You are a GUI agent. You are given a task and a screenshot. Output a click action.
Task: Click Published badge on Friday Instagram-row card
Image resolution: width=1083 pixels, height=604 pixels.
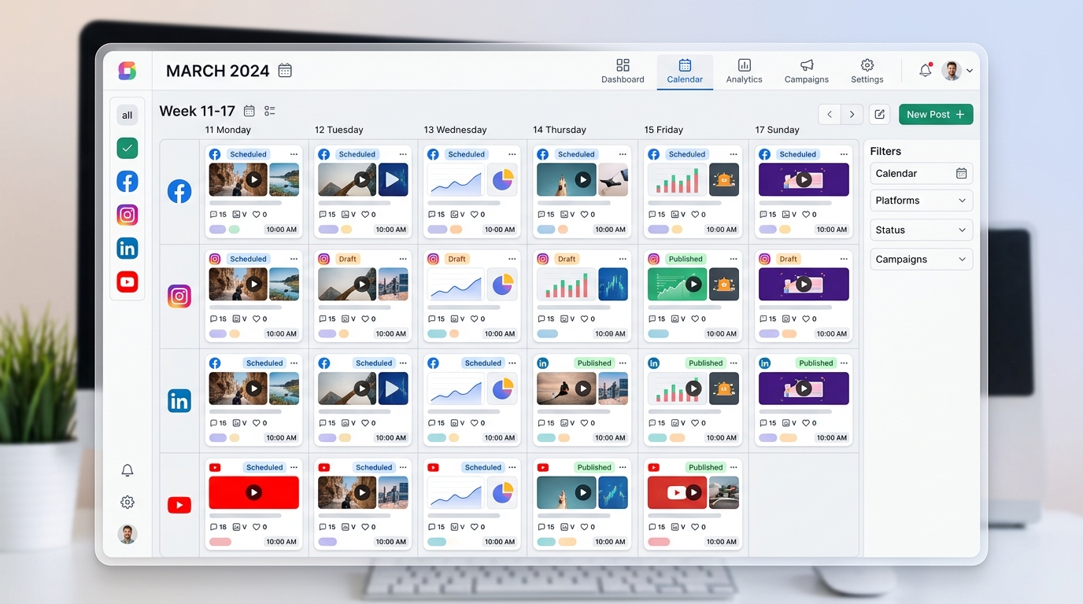tap(686, 259)
